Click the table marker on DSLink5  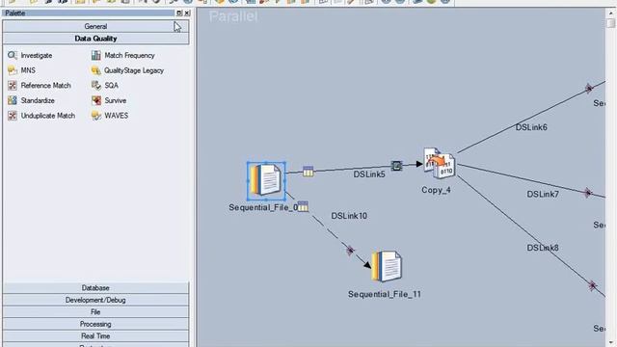308,172
